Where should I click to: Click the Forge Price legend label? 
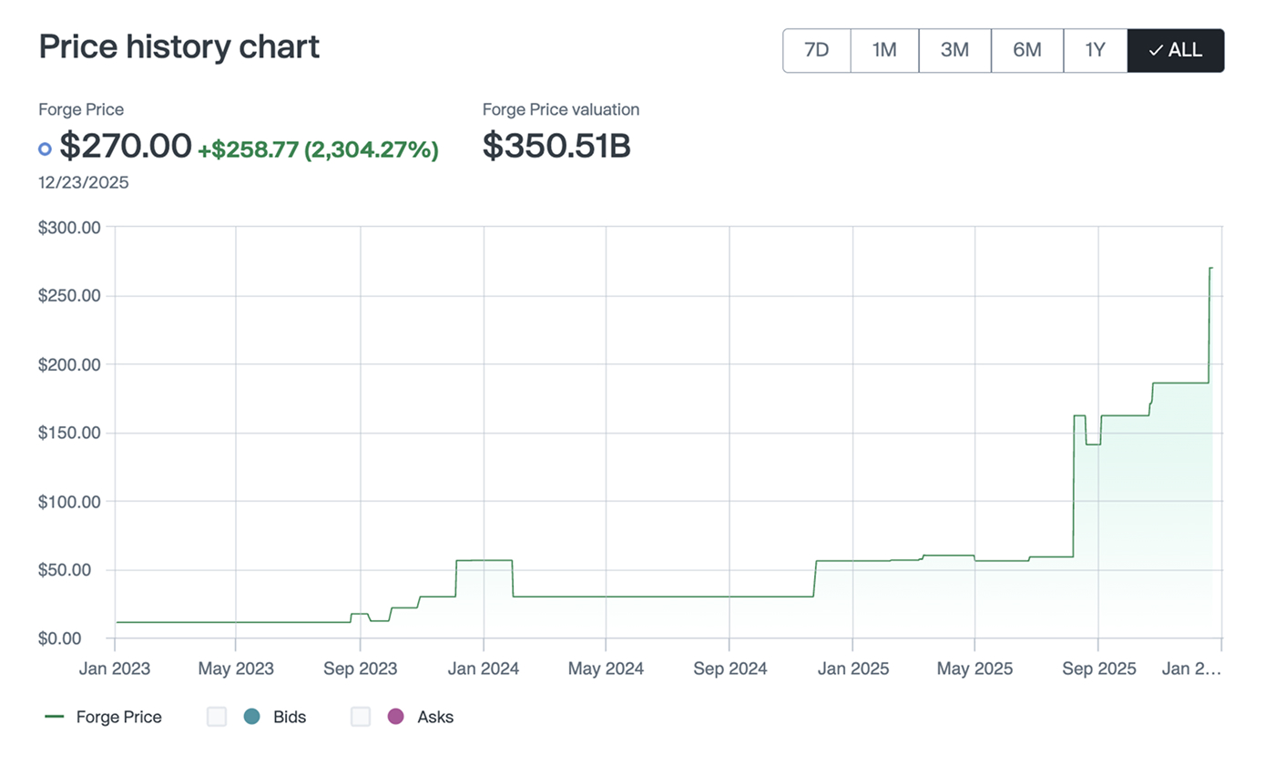click(118, 717)
